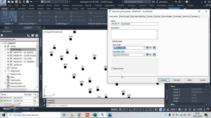
Task: Open the Point label style edit button
Action: tap(147, 55)
